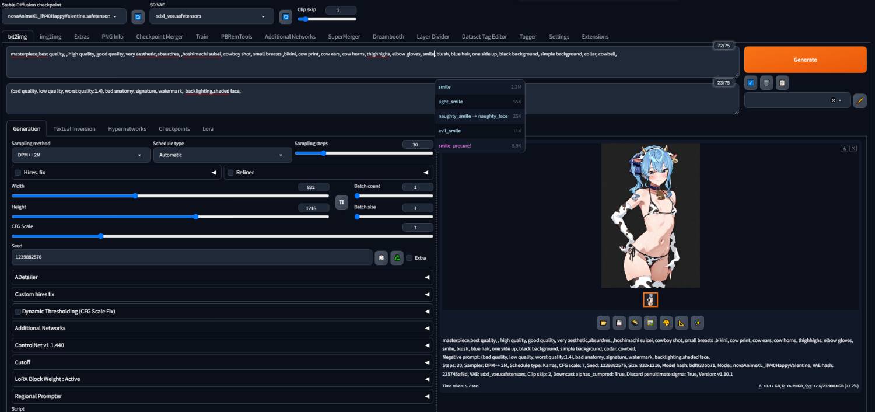Image resolution: width=875 pixels, height=412 pixels.
Task: Open output folder icon below the image
Action: [x=604, y=322]
